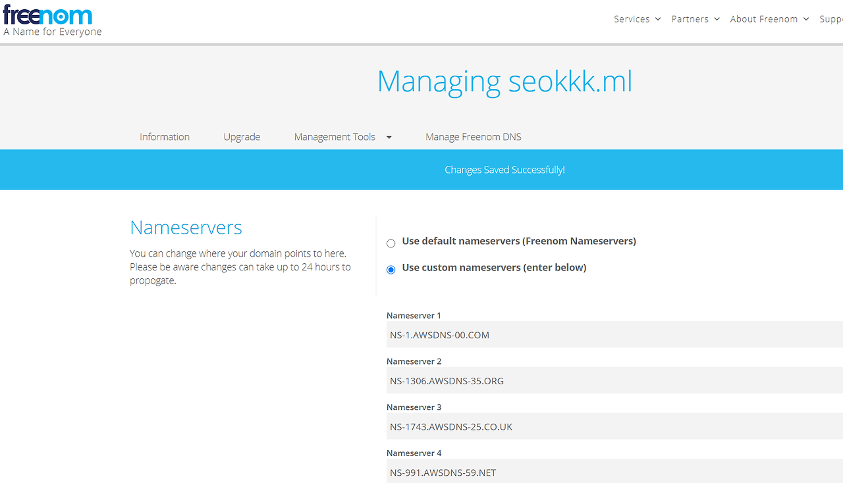Click the Freenom logo
Viewport: 843px width, 483px height.
click(x=47, y=14)
